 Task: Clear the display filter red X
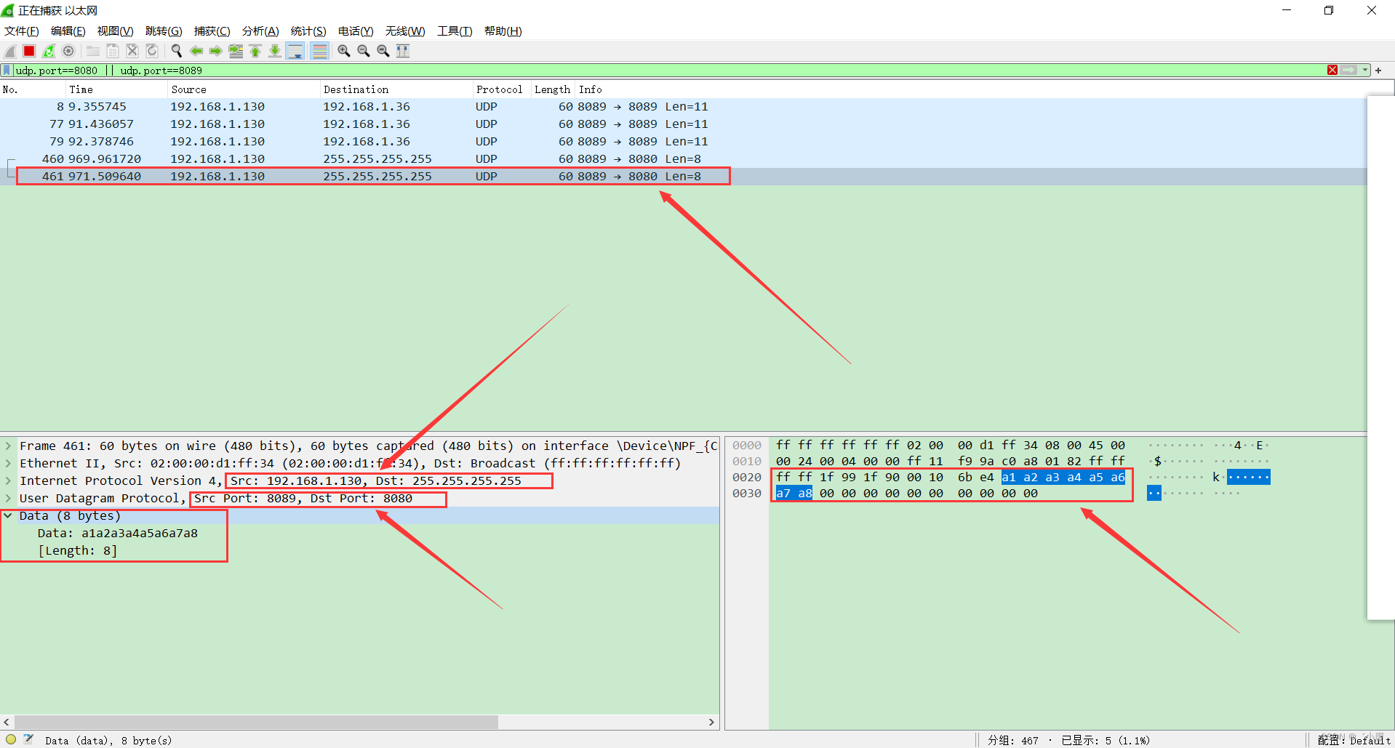pyautogui.click(x=1332, y=71)
